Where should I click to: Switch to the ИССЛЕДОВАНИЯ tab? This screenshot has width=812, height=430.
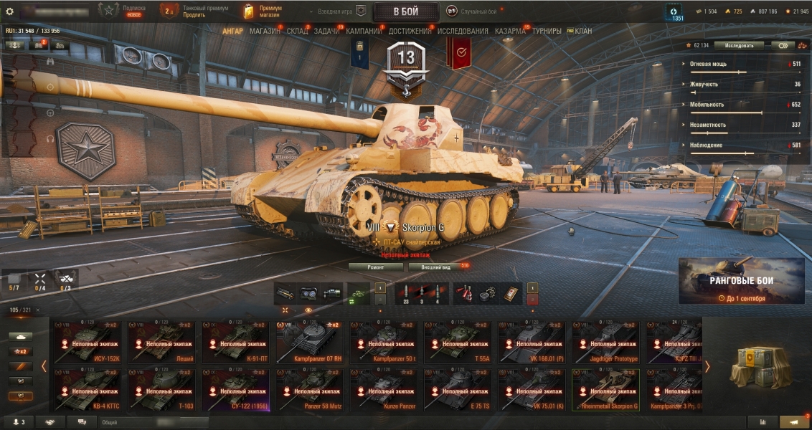463,31
